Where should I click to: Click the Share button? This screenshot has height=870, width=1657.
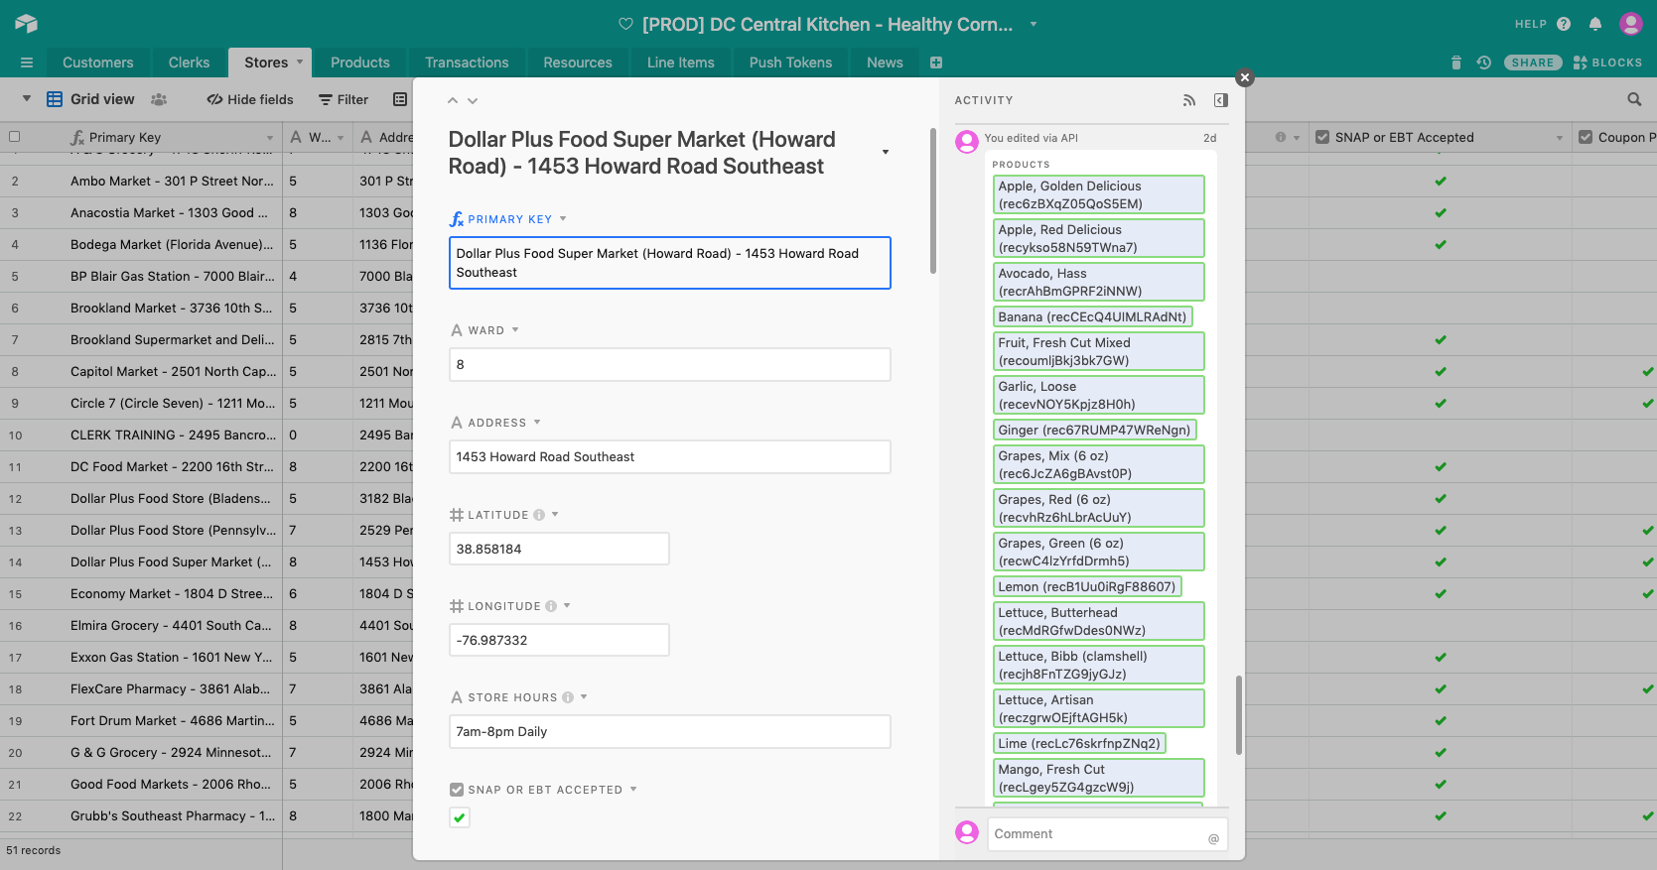click(1533, 62)
